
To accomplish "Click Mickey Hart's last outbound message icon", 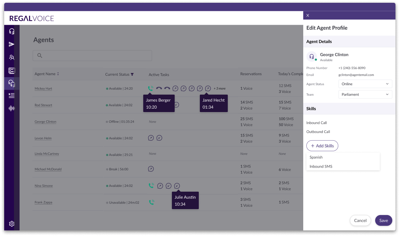I will (x=208, y=88).
